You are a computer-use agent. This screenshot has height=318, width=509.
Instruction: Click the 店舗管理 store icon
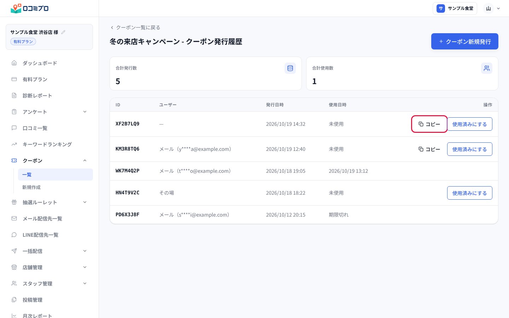14,267
